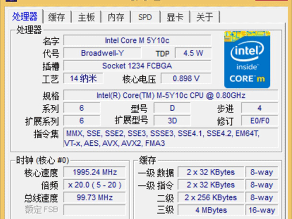Click the 指令集 label
This screenshot has width=292, height=219.
pyautogui.click(x=46, y=134)
